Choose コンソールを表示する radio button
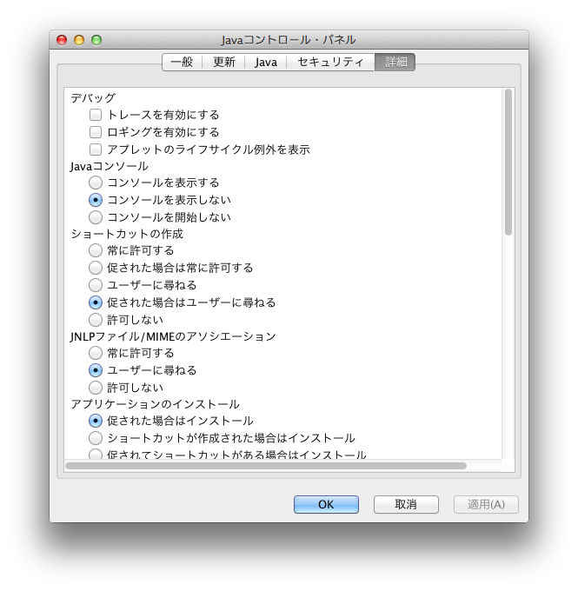 96,183
